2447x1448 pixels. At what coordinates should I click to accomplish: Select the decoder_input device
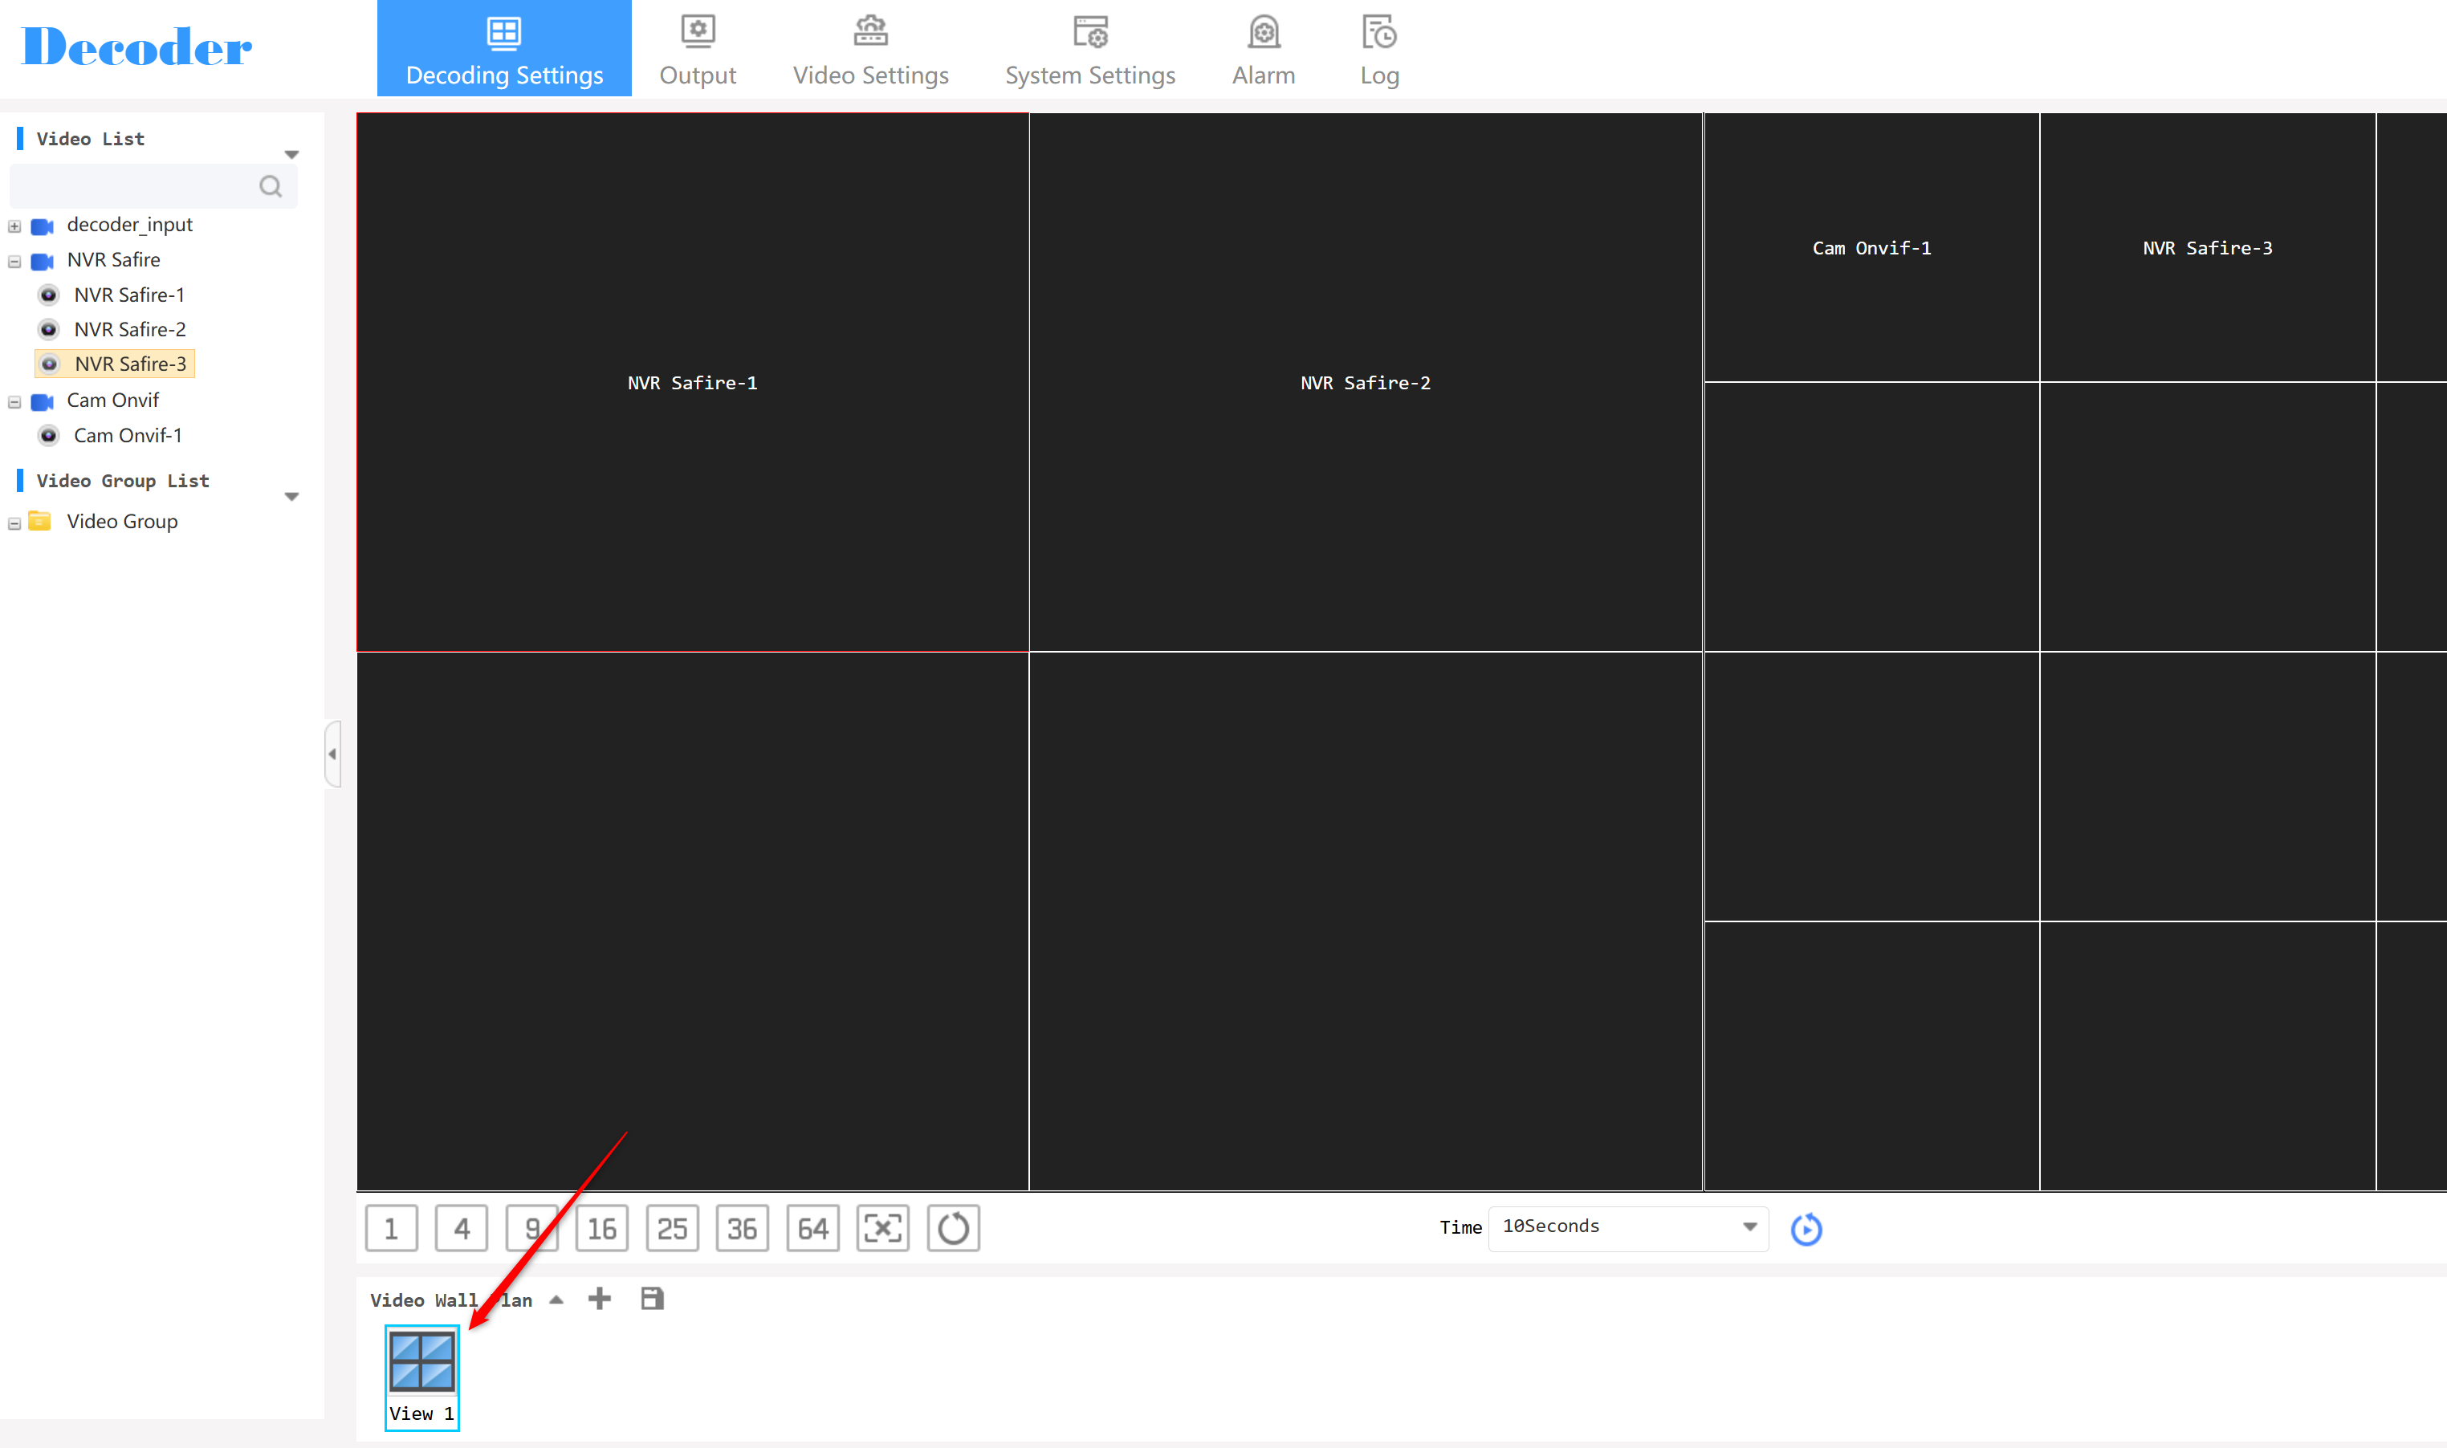pos(128,225)
